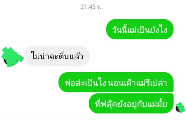The height and width of the screenshot is (120, 186).
Task: Click empty chat area left of first green bubble
Action: point(53,29)
